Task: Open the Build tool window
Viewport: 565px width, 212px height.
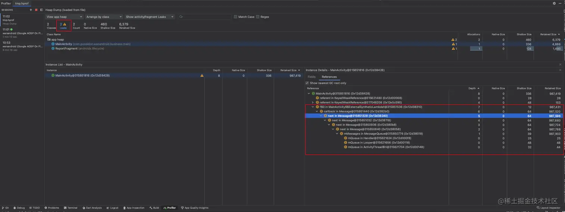Action: tap(154, 208)
